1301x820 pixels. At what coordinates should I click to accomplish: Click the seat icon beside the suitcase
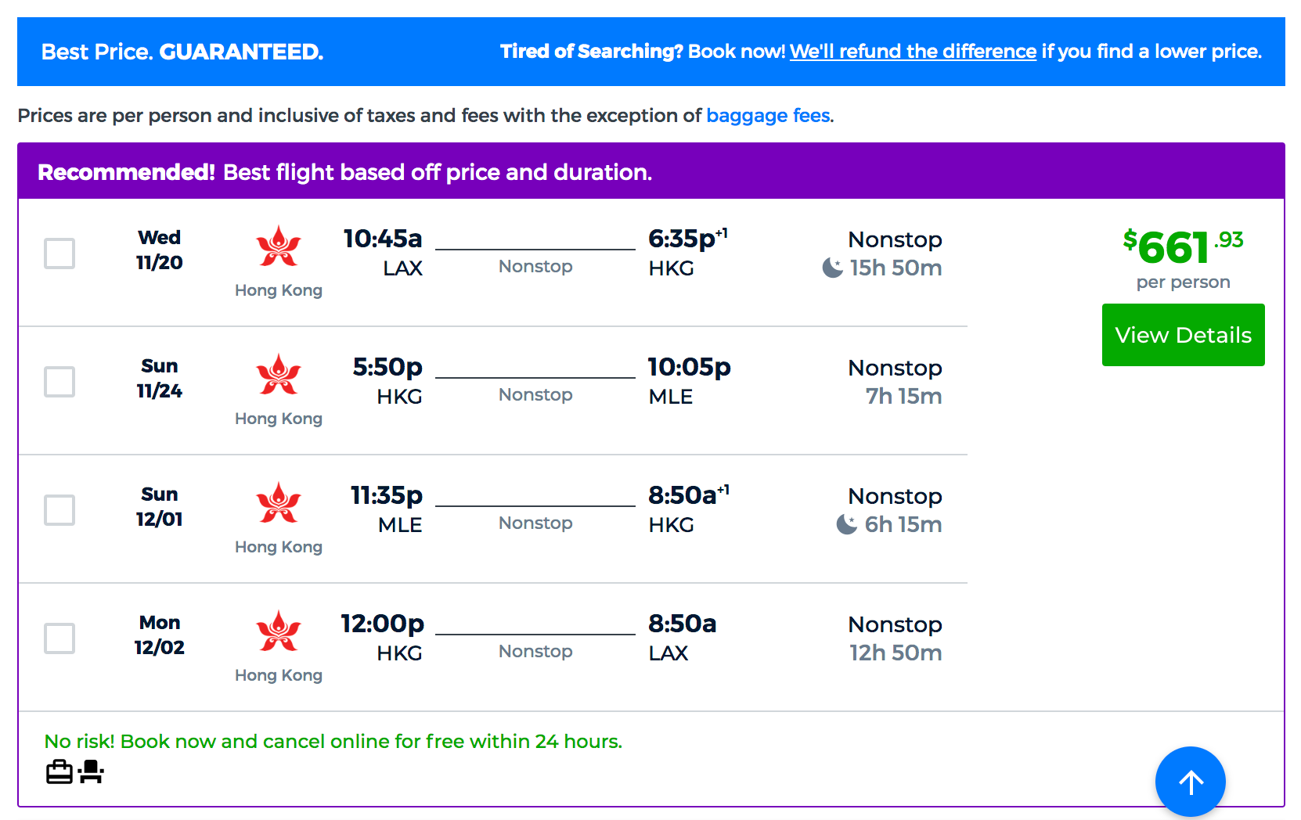click(92, 772)
